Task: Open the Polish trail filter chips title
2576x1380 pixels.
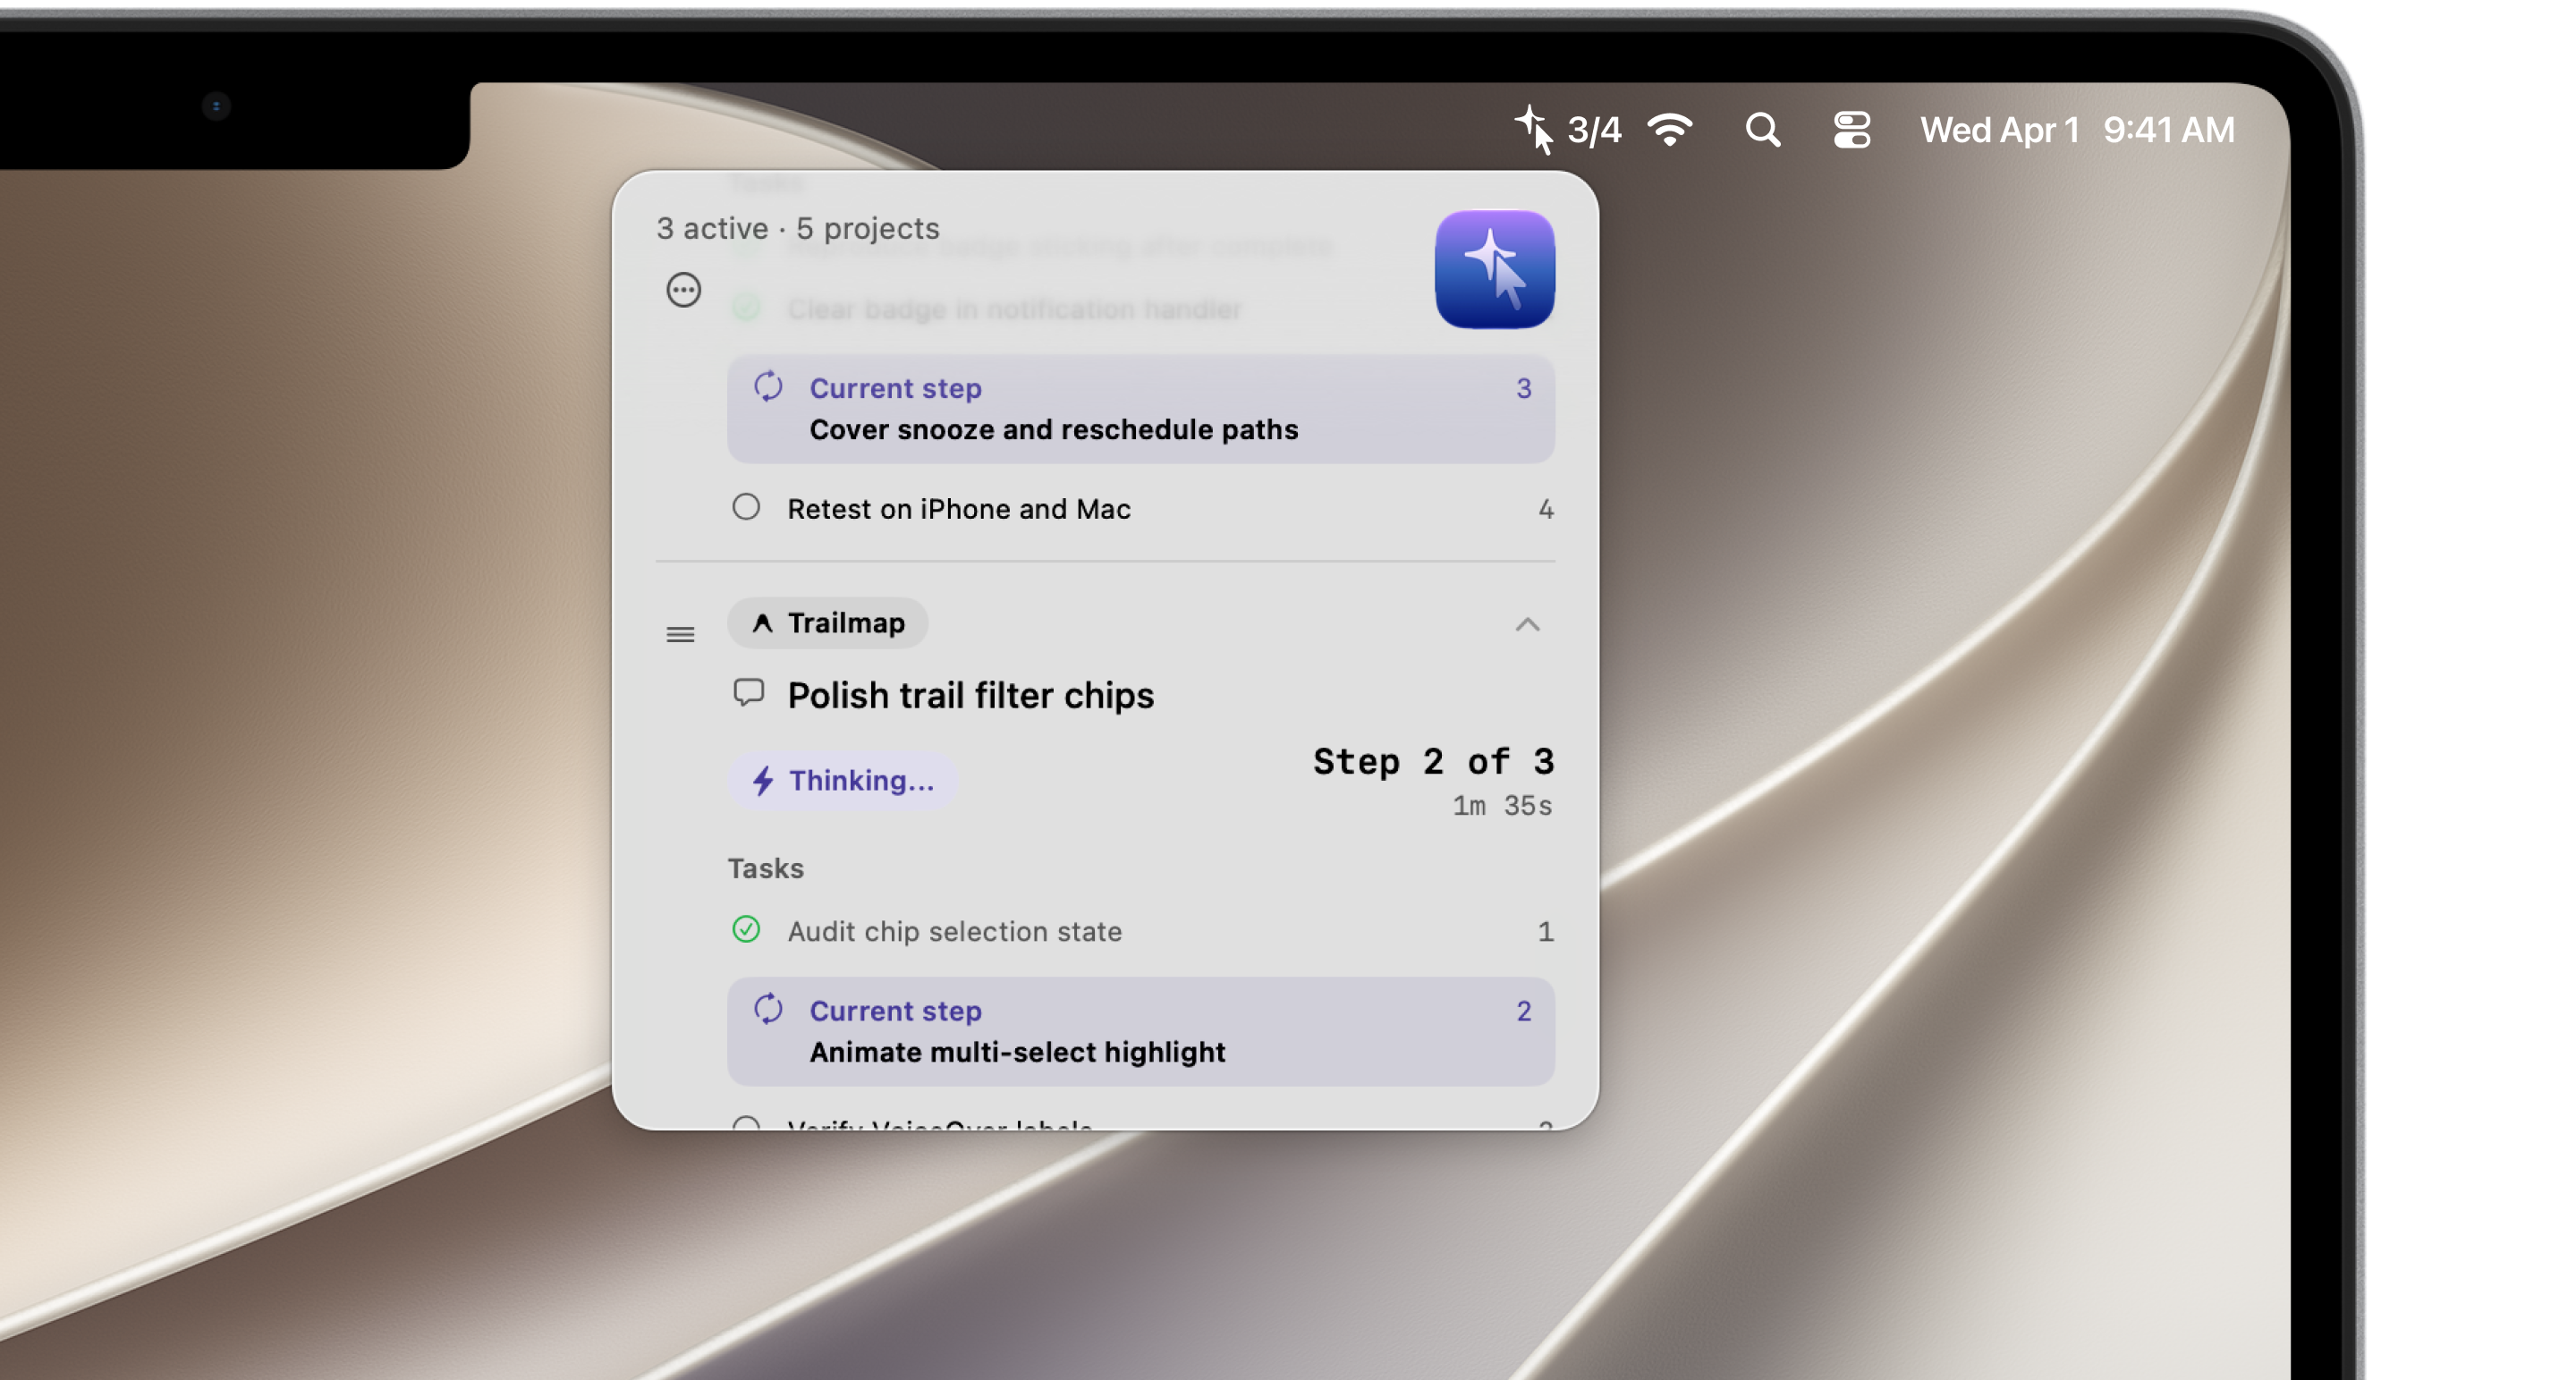Action: click(x=970, y=695)
